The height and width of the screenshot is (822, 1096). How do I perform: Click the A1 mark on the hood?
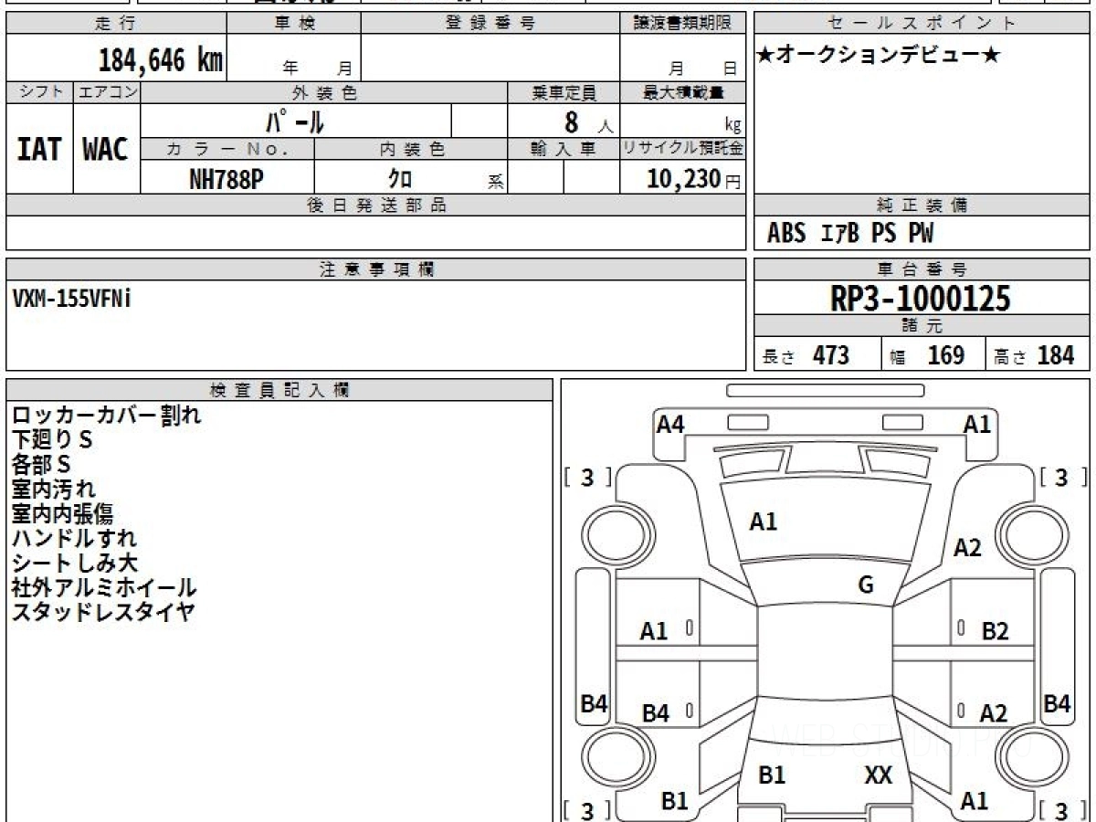click(x=763, y=522)
